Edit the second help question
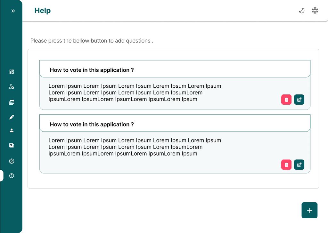This screenshot has width=328, height=233. tap(299, 165)
